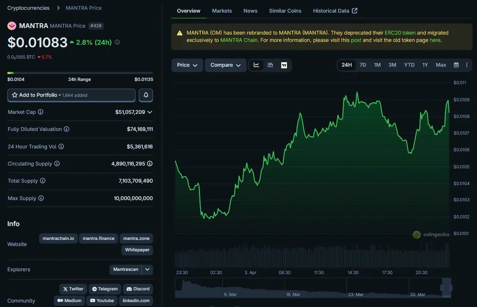The width and height of the screenshot is (477, 307).
Task: Select the Max time range
Action: click(441, 65)
